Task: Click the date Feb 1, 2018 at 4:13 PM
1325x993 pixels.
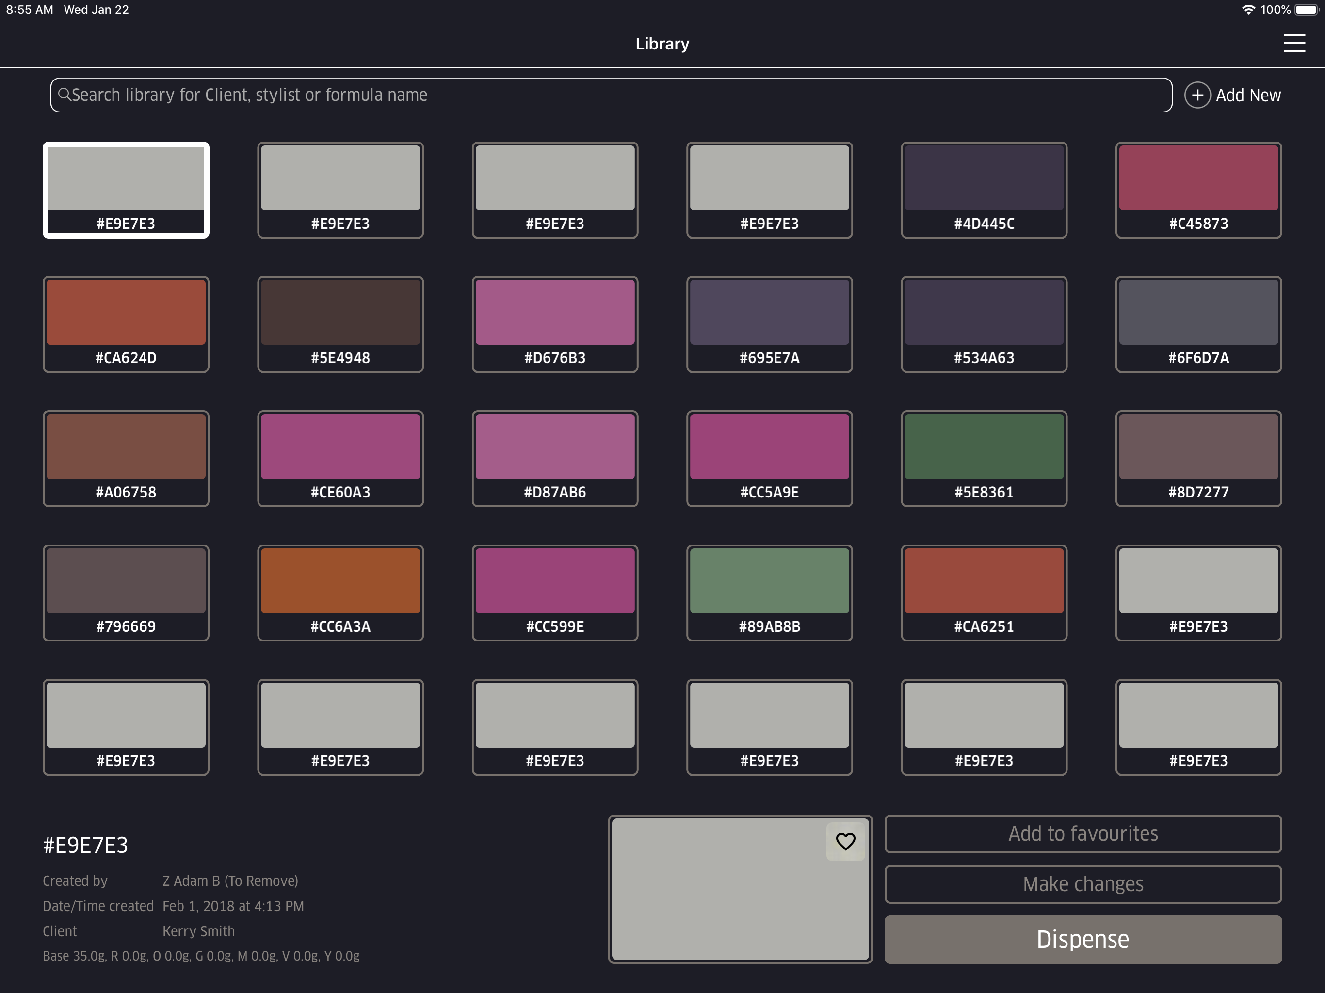Action: [233, 906]
